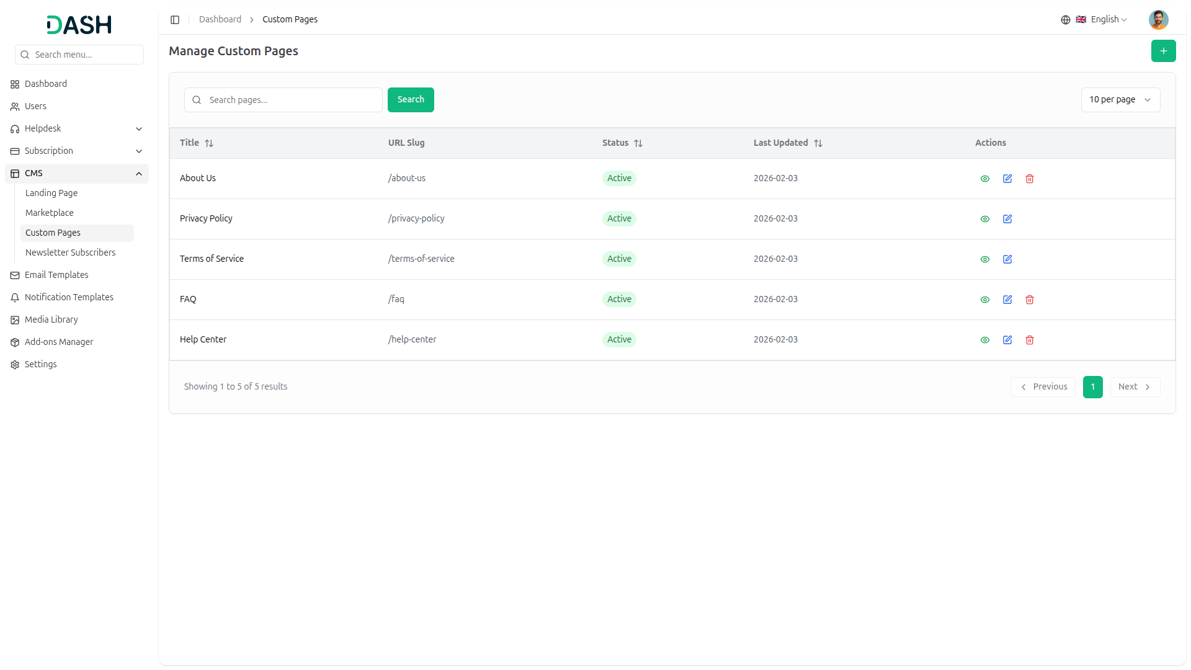The image size is (1191, 670).
Task: Open user avatar profile menu
Action: point(1158,20)
